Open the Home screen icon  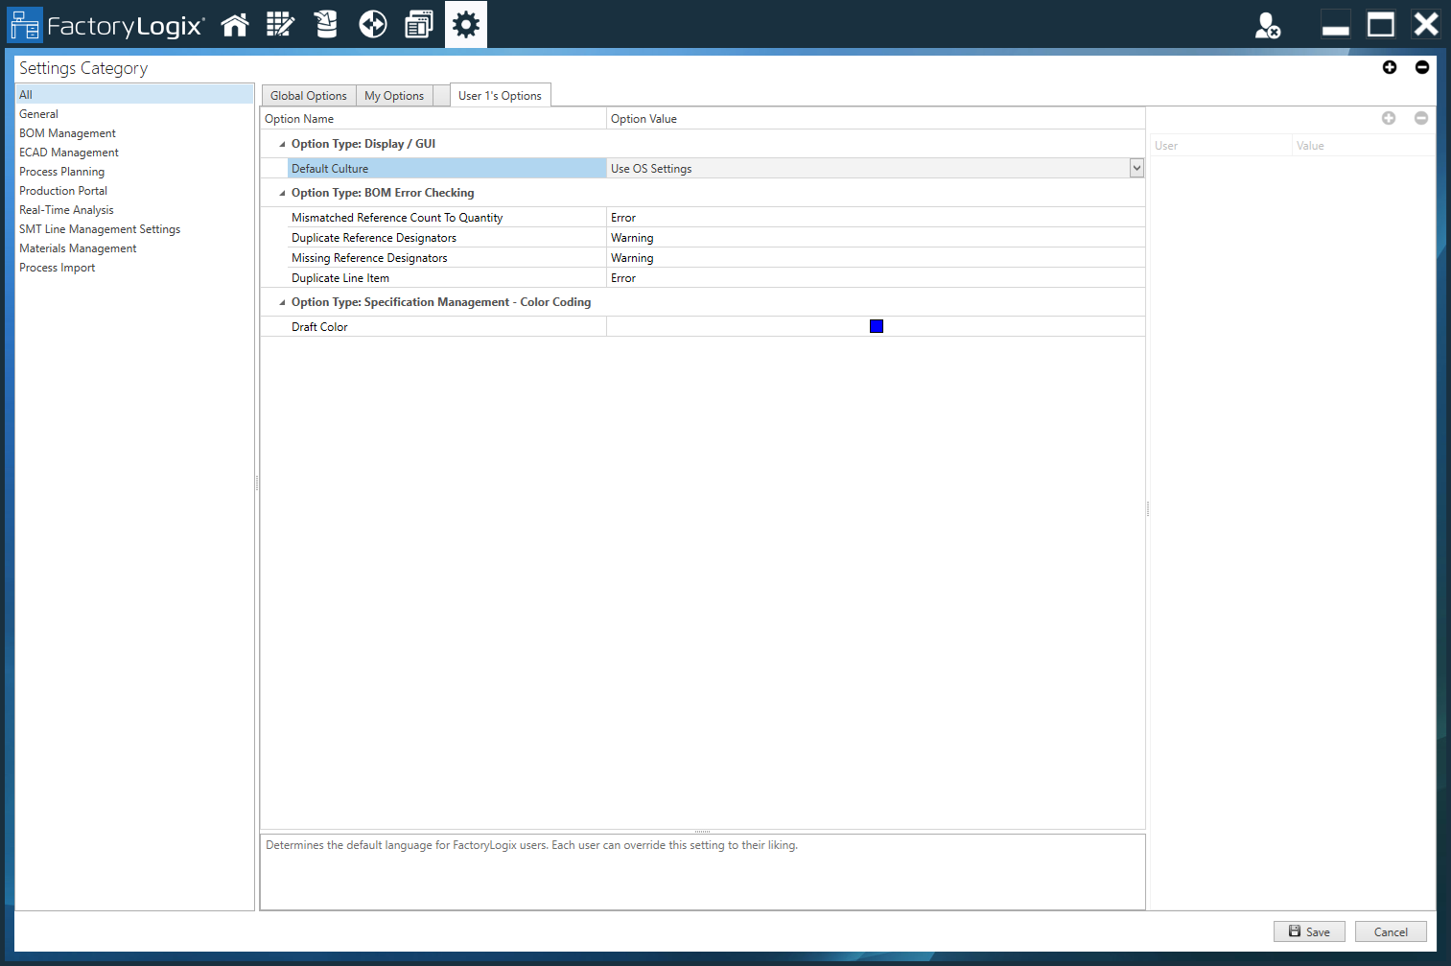[235, 24]
